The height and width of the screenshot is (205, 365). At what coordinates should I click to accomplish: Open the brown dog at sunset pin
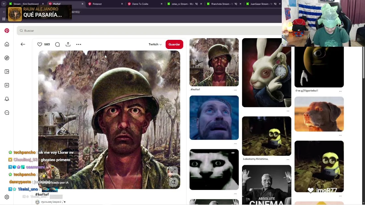click(319, 114)
